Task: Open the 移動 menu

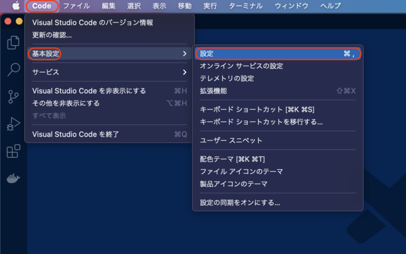Action: coord(185,6)
